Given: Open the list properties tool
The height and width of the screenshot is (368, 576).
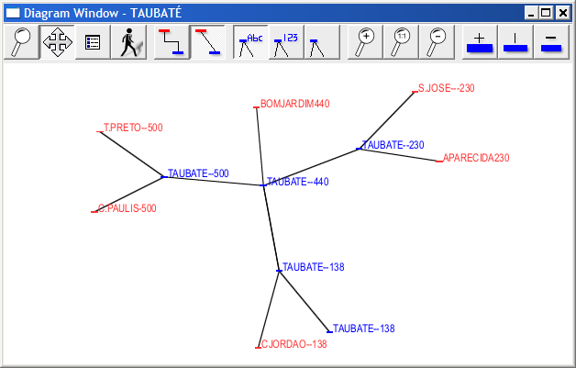Looking at the screenshot, I should coord(93,42).
